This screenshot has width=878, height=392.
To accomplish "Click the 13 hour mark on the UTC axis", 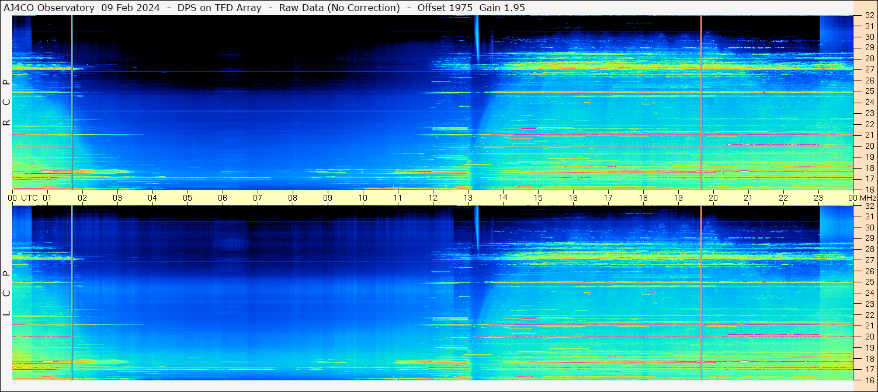I will coord(468,198).
